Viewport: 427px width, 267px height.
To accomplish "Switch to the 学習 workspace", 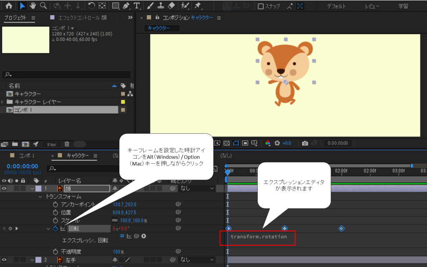I will [403, 6].
